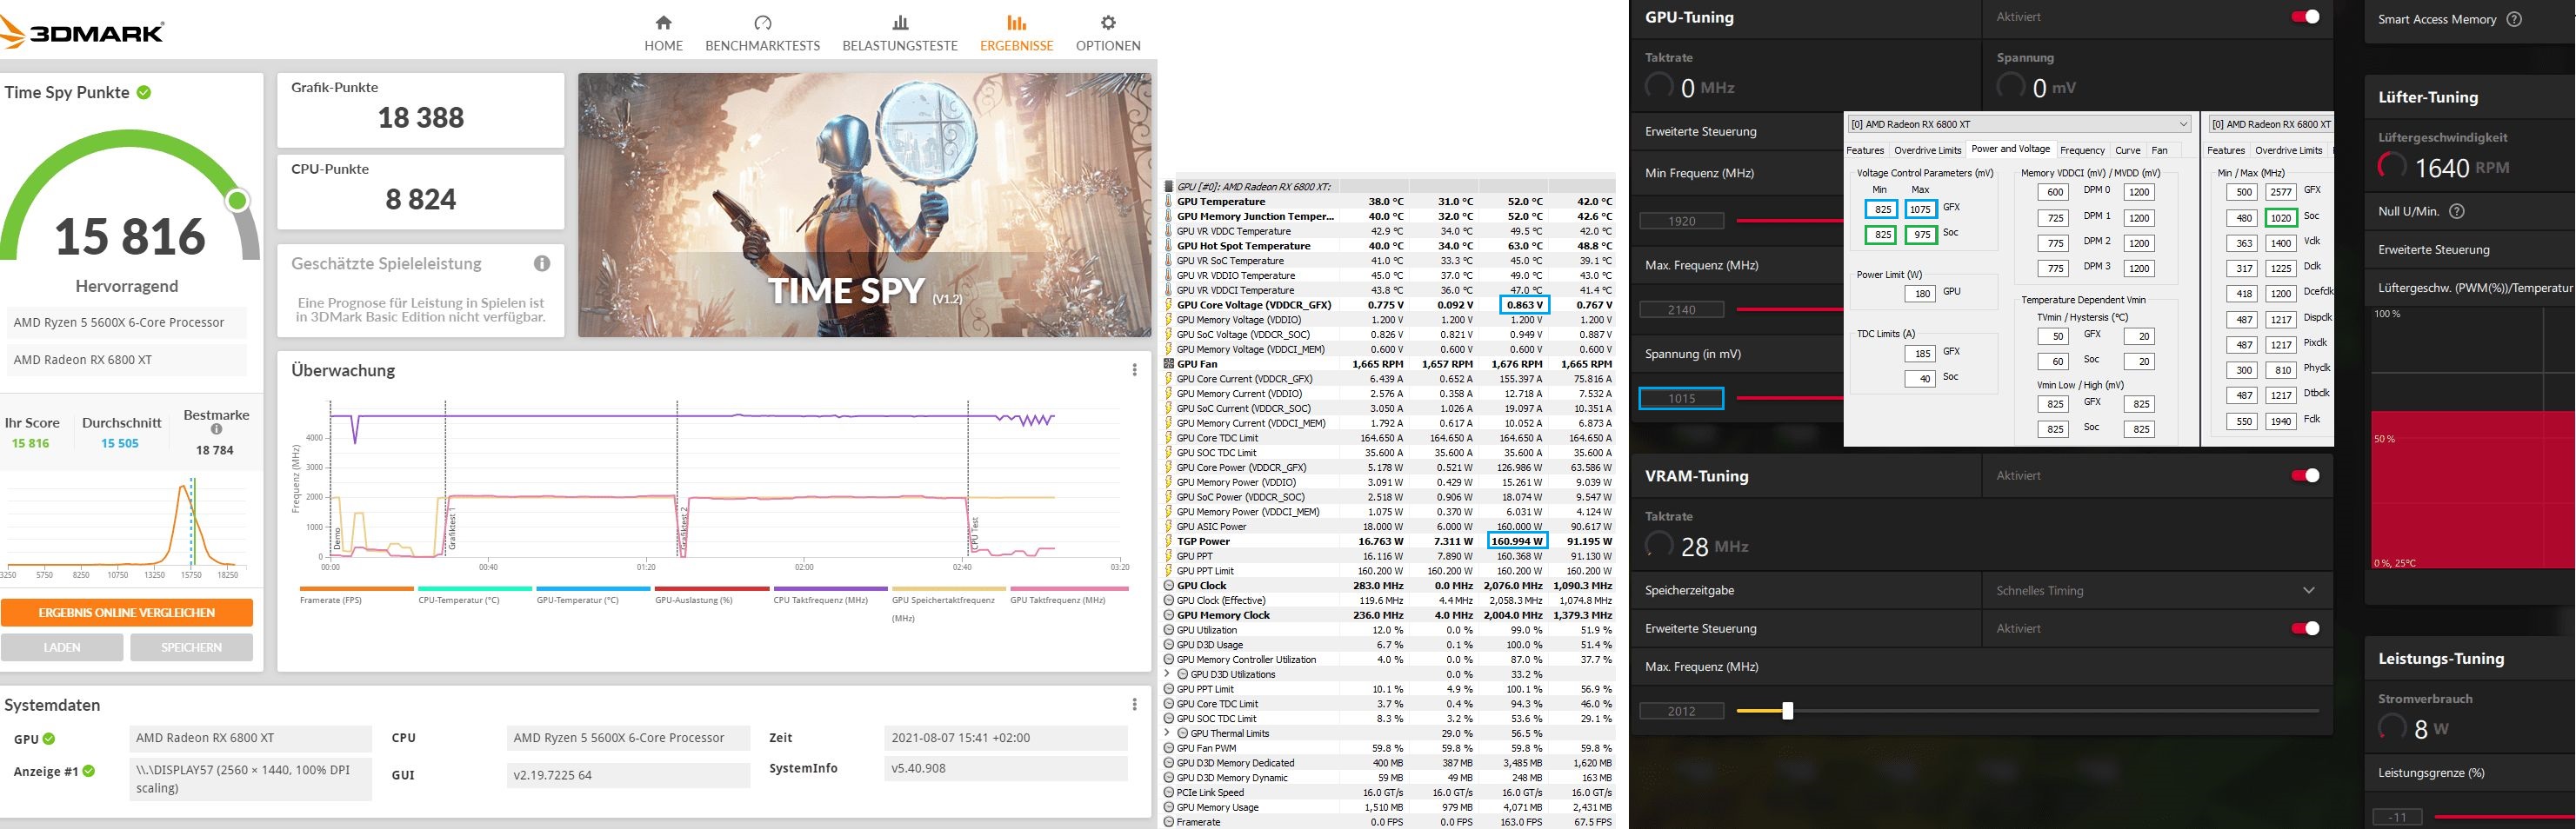The image size is (2576, 829).
Task: Click the Soc max voltage field 975
Action: coord(1920,235)
